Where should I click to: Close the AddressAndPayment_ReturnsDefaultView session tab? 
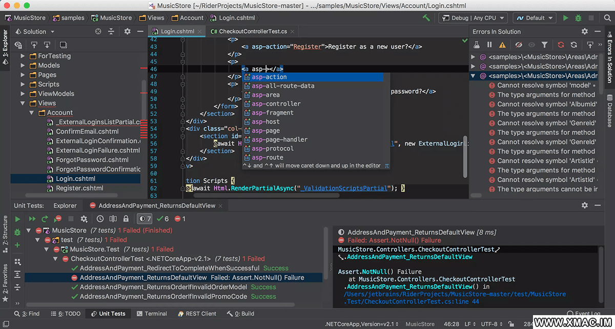coord(220,205)
